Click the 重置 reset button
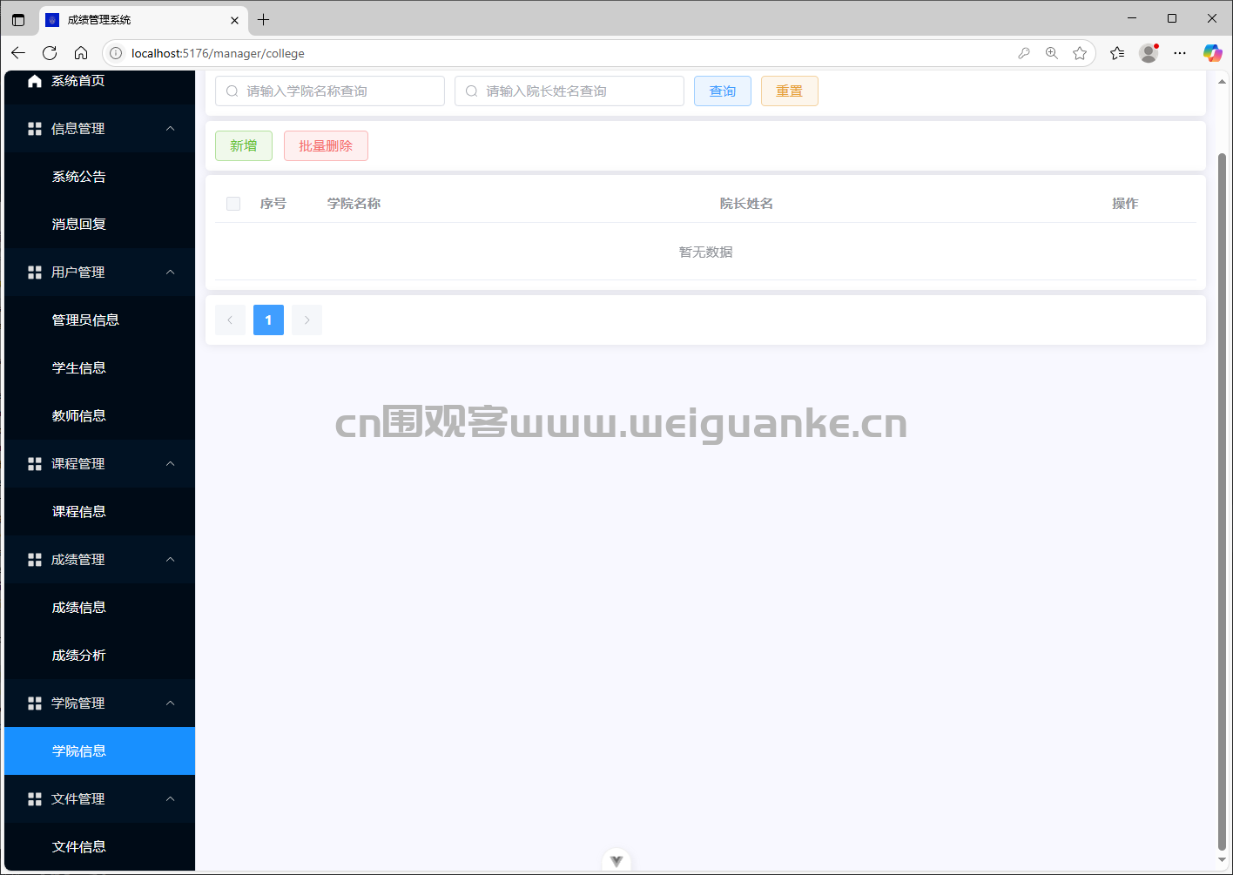 (790, 91)
